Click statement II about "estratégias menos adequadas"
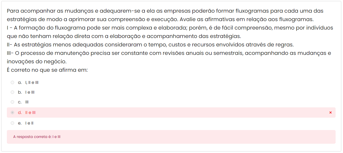The height and width of the screenshot is (153, 343). [150, 45]
